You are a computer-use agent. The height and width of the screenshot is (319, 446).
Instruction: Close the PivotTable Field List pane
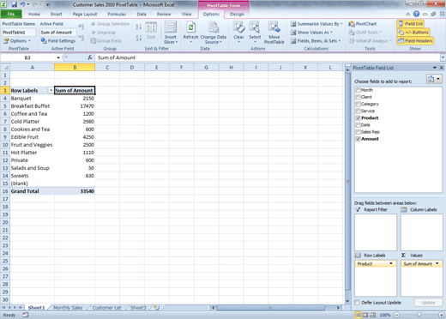442,68
